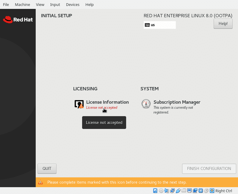238x194 pixels.
Task: Open the License Information heading
Action: [107, 102]
